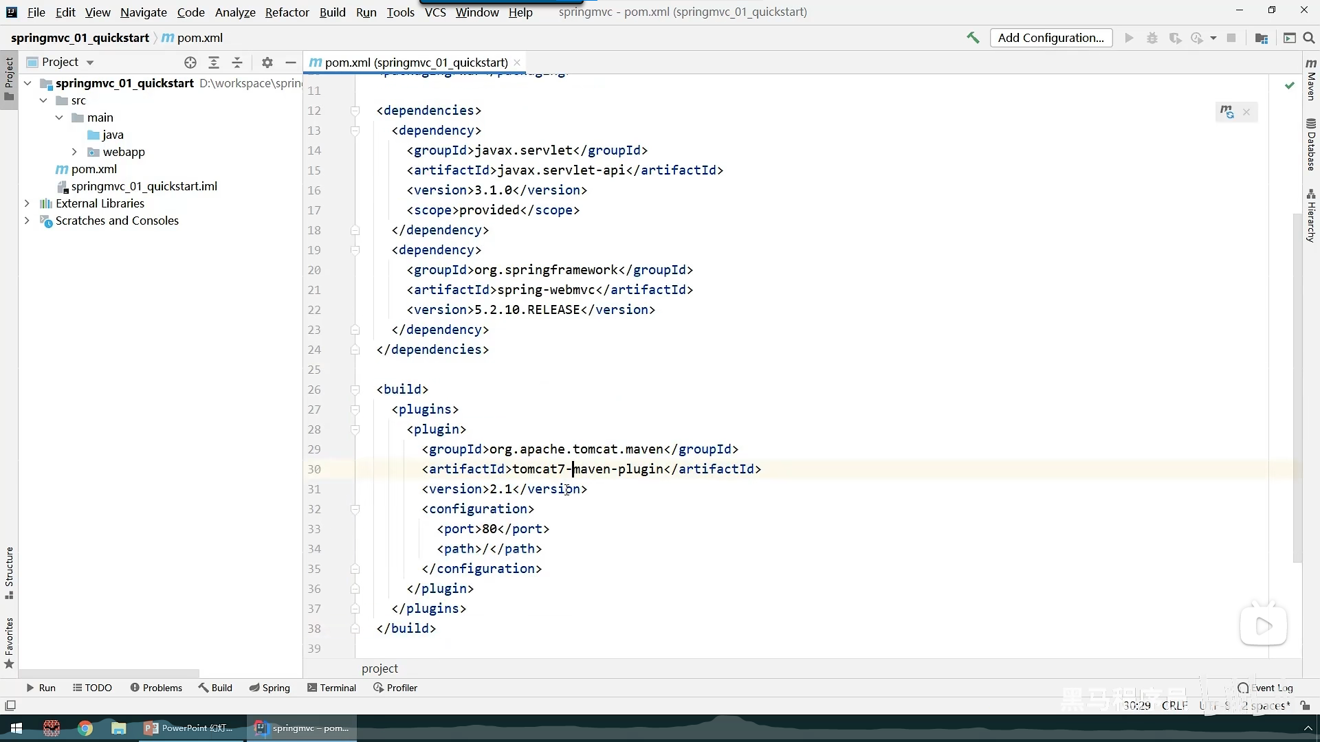Click the Profiler run icon
This screenshot has width=1320, height=742.
pyautogui.click(x=1197, y=38)
